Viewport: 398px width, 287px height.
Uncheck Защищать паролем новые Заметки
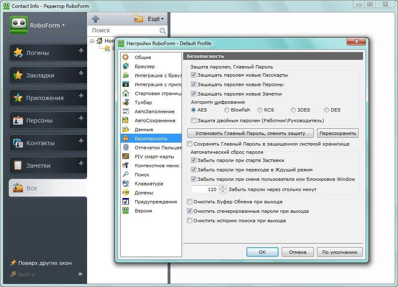point(193,94)
